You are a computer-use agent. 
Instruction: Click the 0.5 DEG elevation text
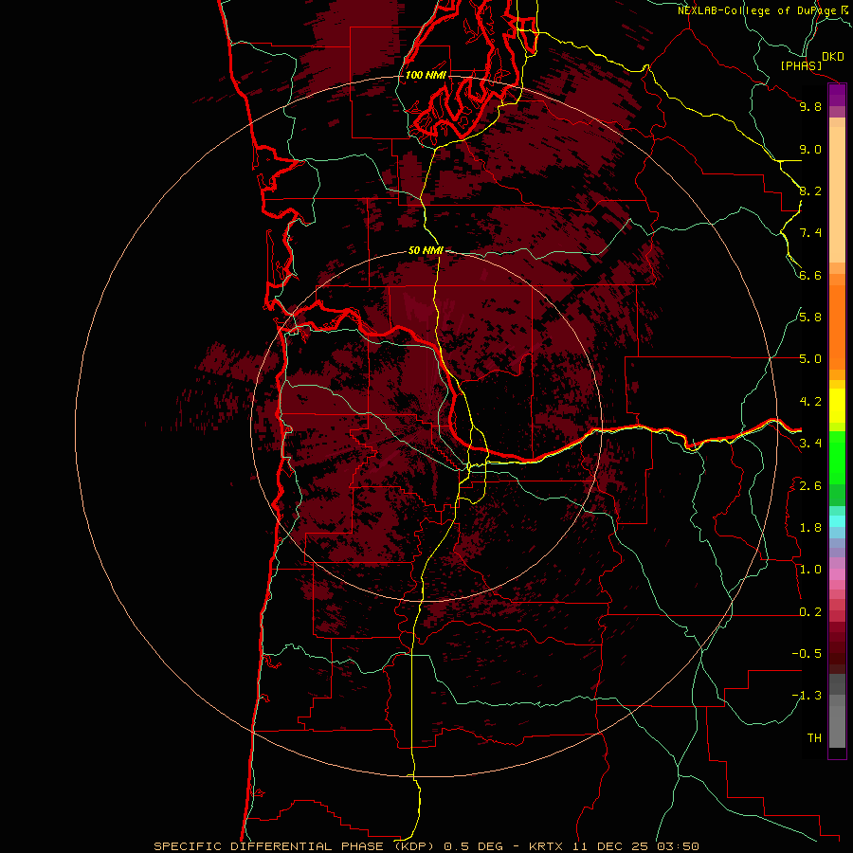475,846
